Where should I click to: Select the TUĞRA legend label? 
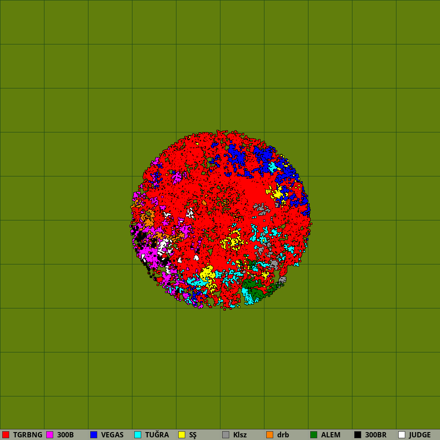[157, 435]
